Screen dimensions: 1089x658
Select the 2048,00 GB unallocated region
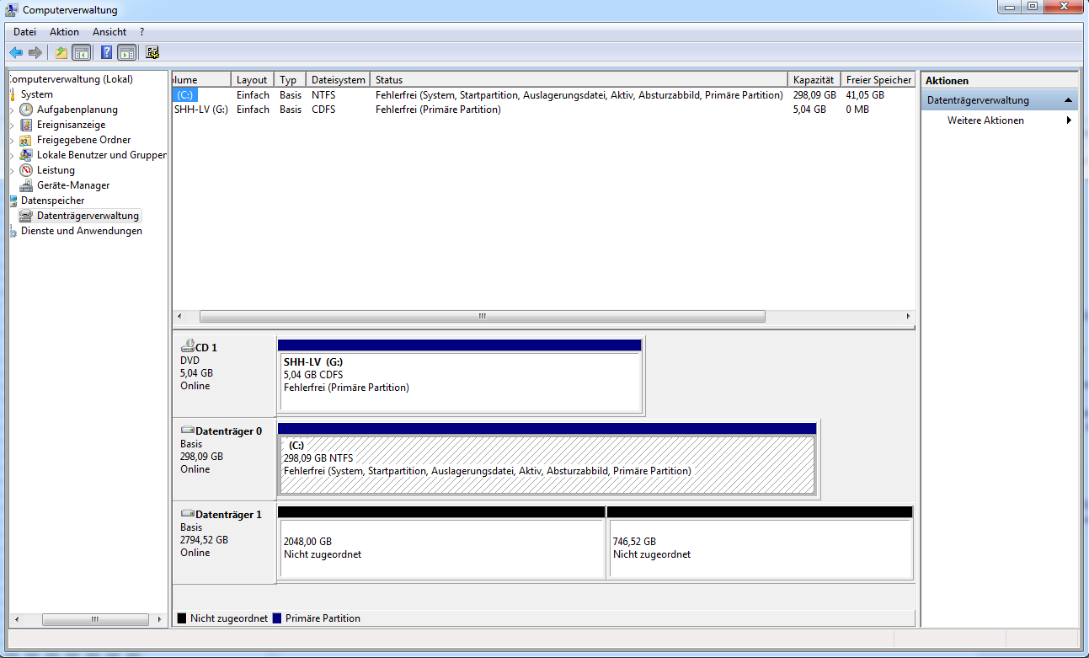click(x=441, y=543)
